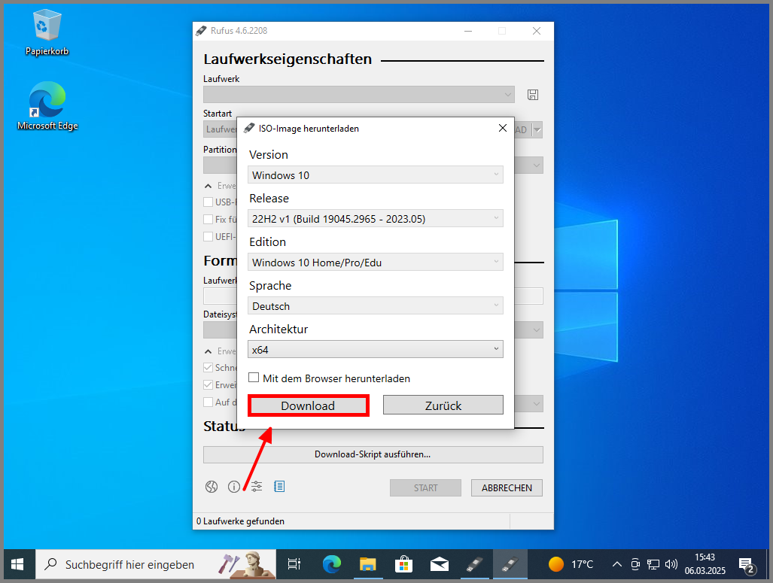
Task: Click the save drive image icon
Action: [x=533, y=95]
